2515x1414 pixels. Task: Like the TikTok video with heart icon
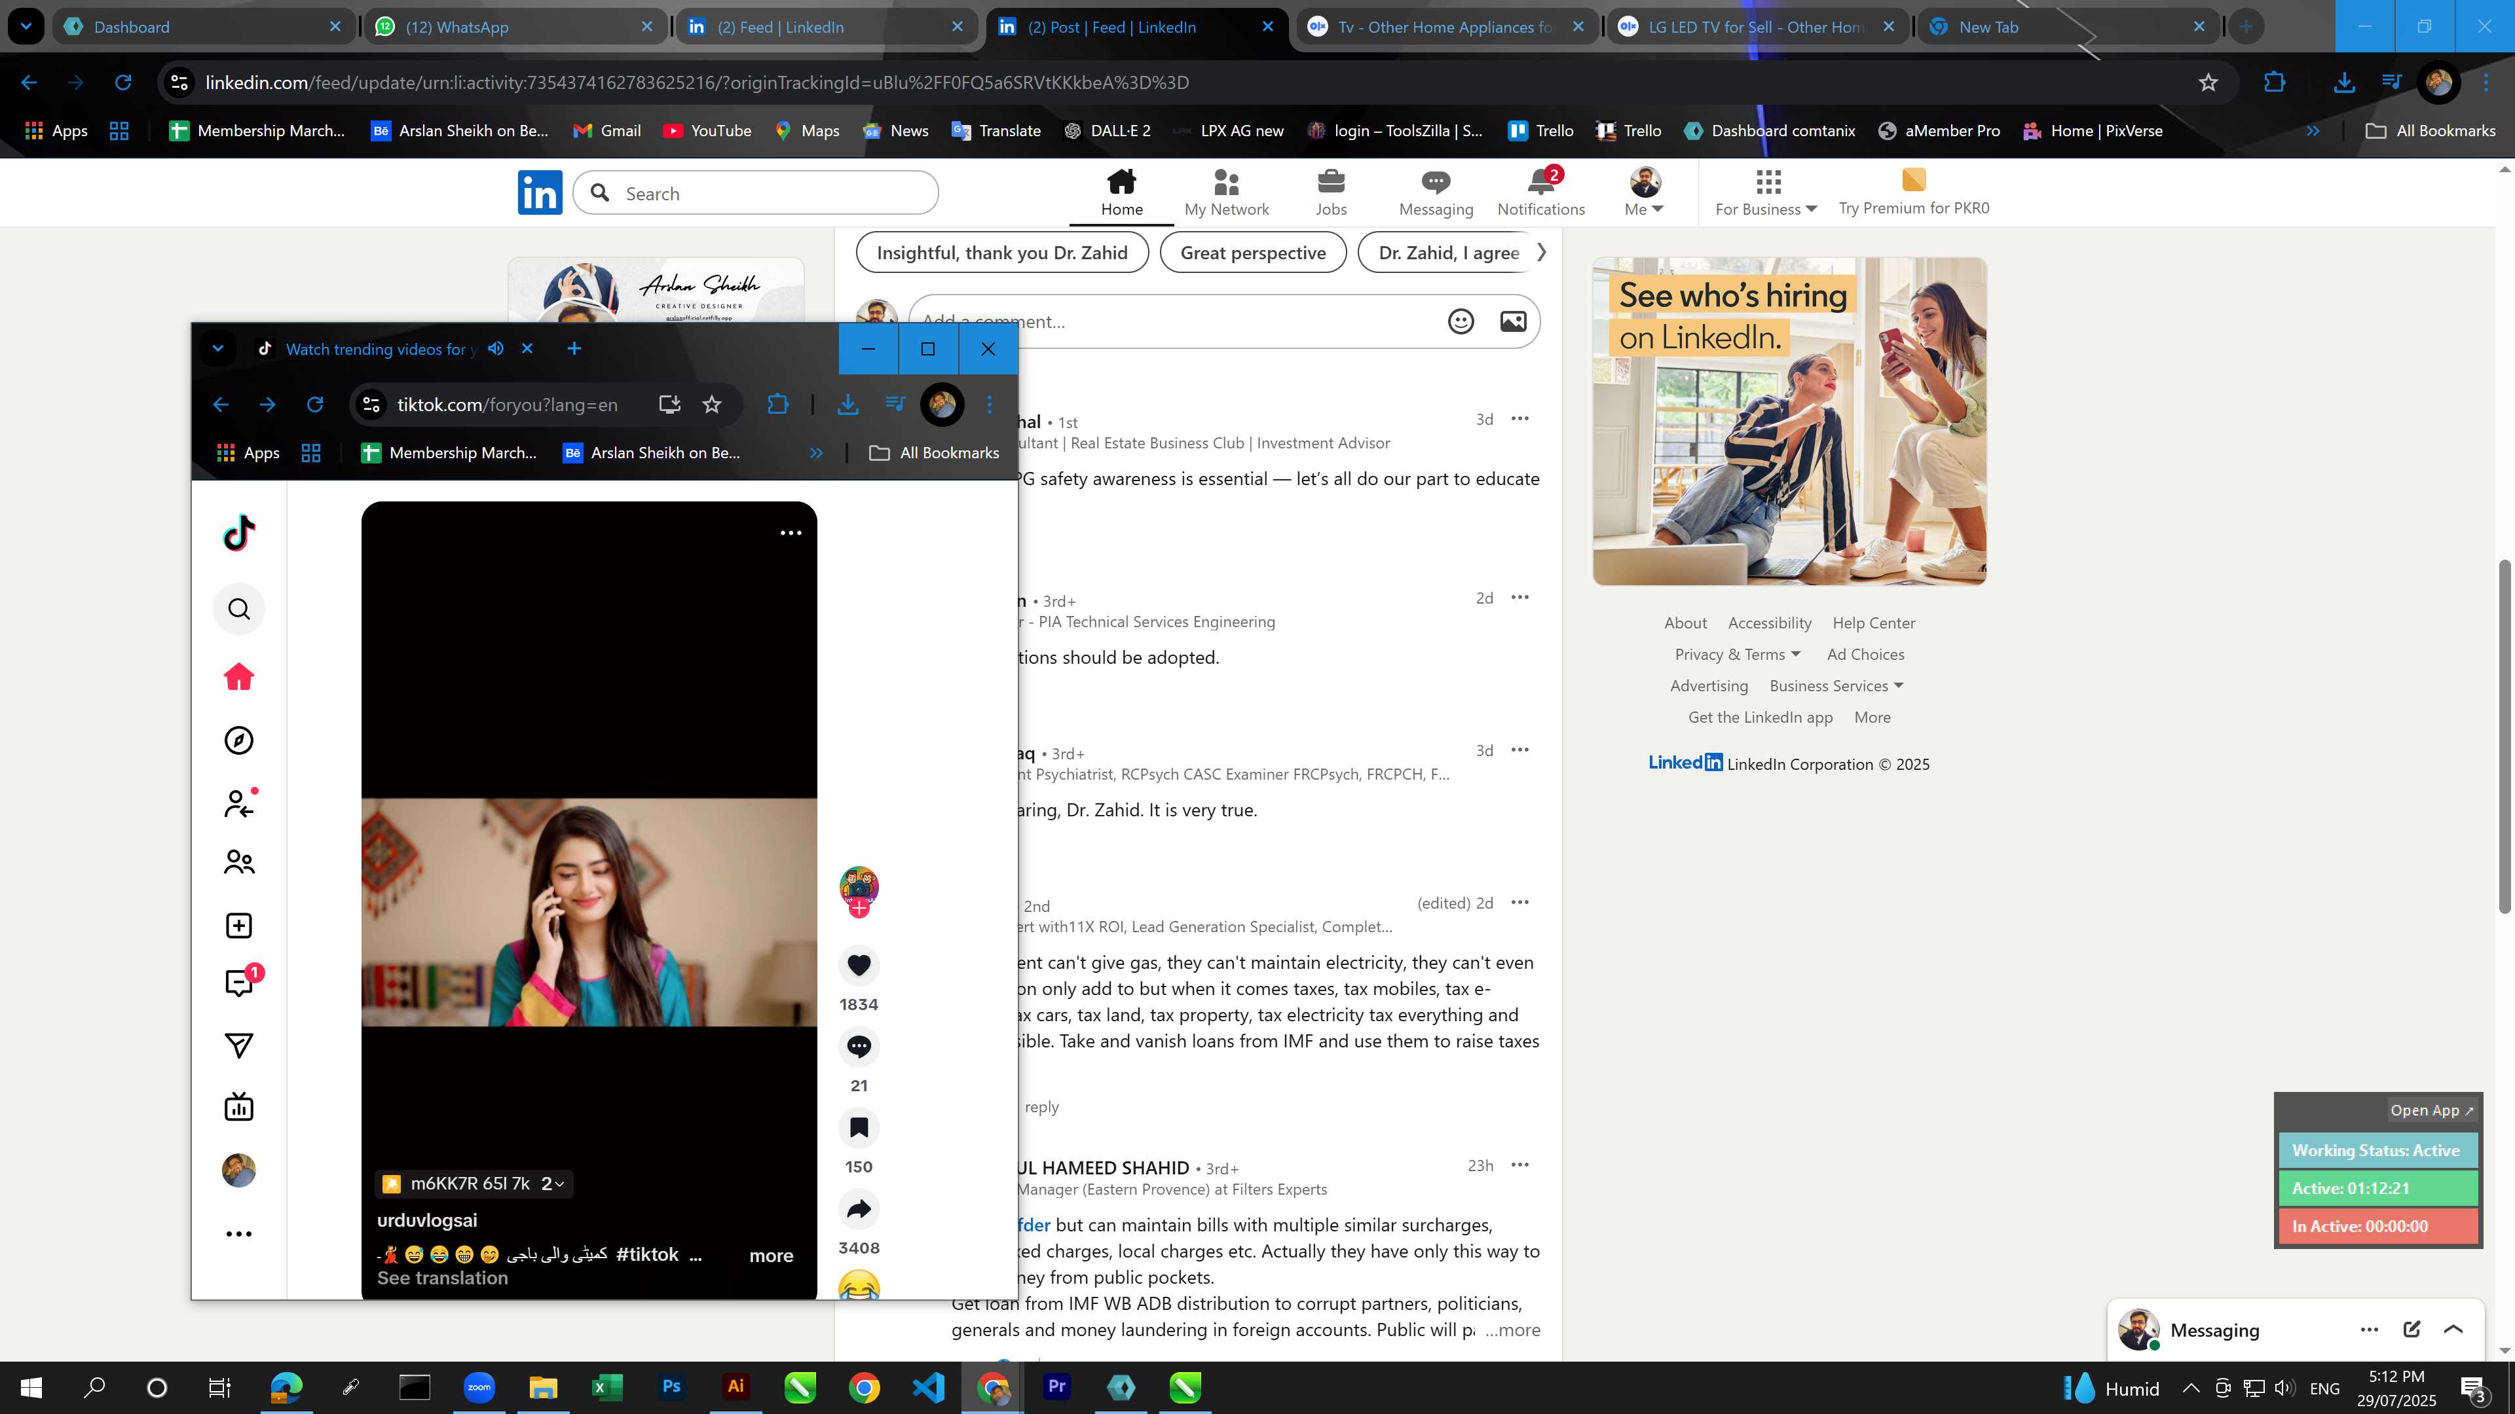(x=859, y=965)
